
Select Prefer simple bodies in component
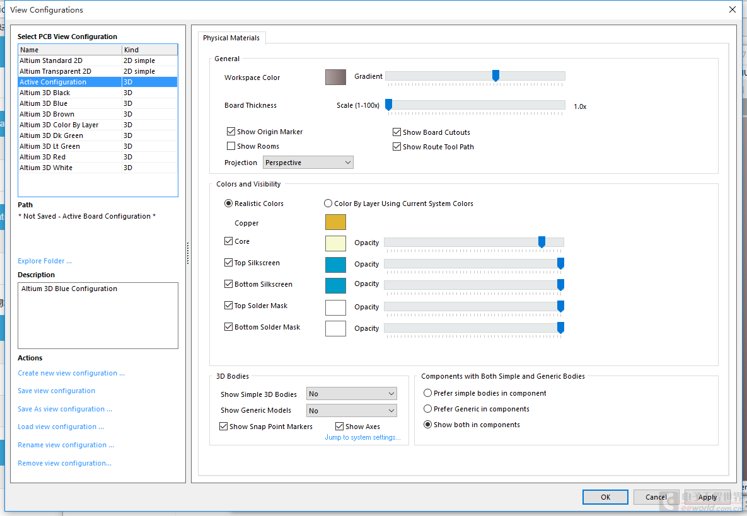pos(428,393)
